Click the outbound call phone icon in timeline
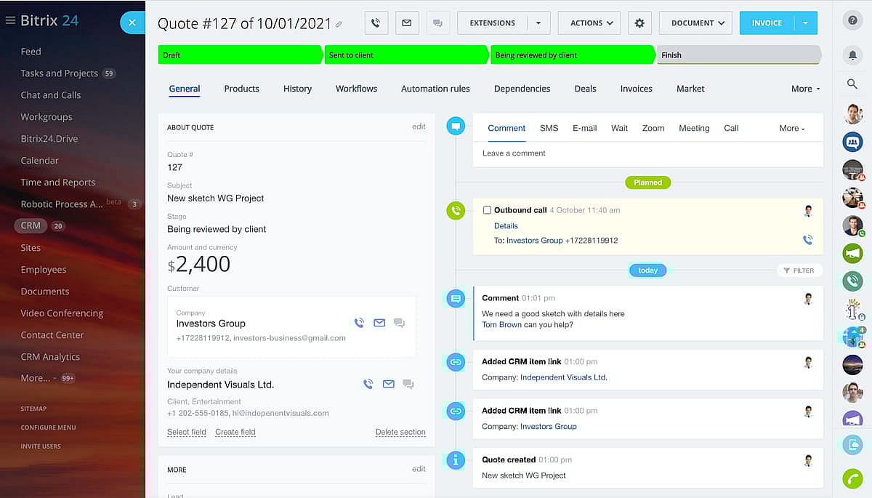872x498 pixels. coord(456,211)
